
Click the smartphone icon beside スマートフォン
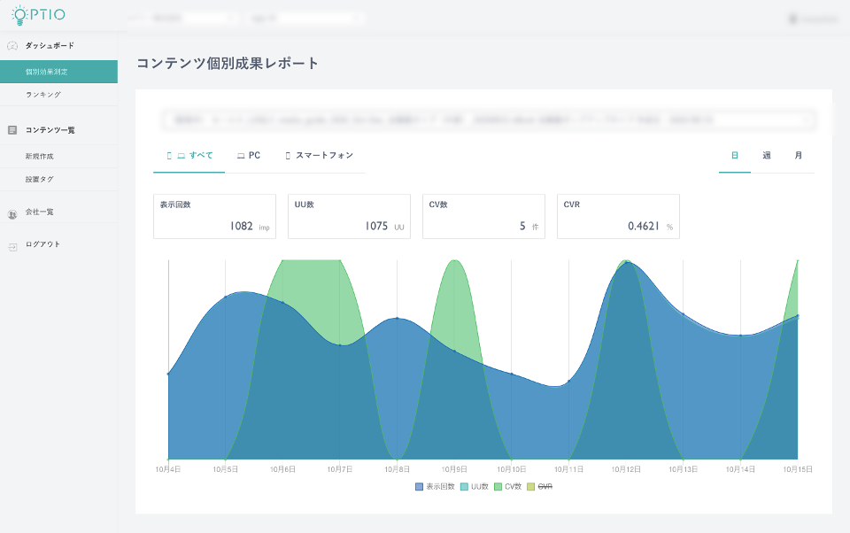click(288, 156)
